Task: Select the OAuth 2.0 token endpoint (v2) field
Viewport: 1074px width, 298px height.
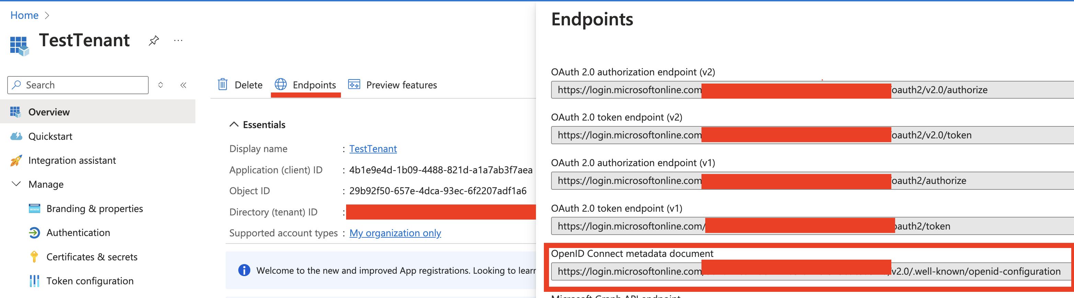Action: 812,135
